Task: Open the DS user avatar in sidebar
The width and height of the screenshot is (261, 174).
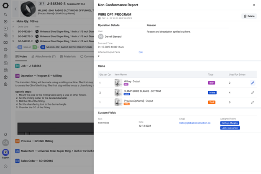Action: (5, 143)
